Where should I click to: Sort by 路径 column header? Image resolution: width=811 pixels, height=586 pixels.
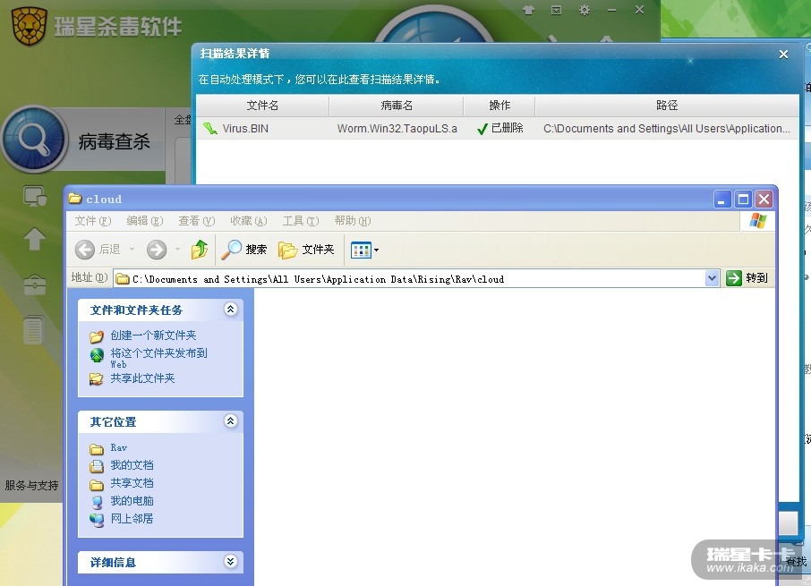click(667, 106)
